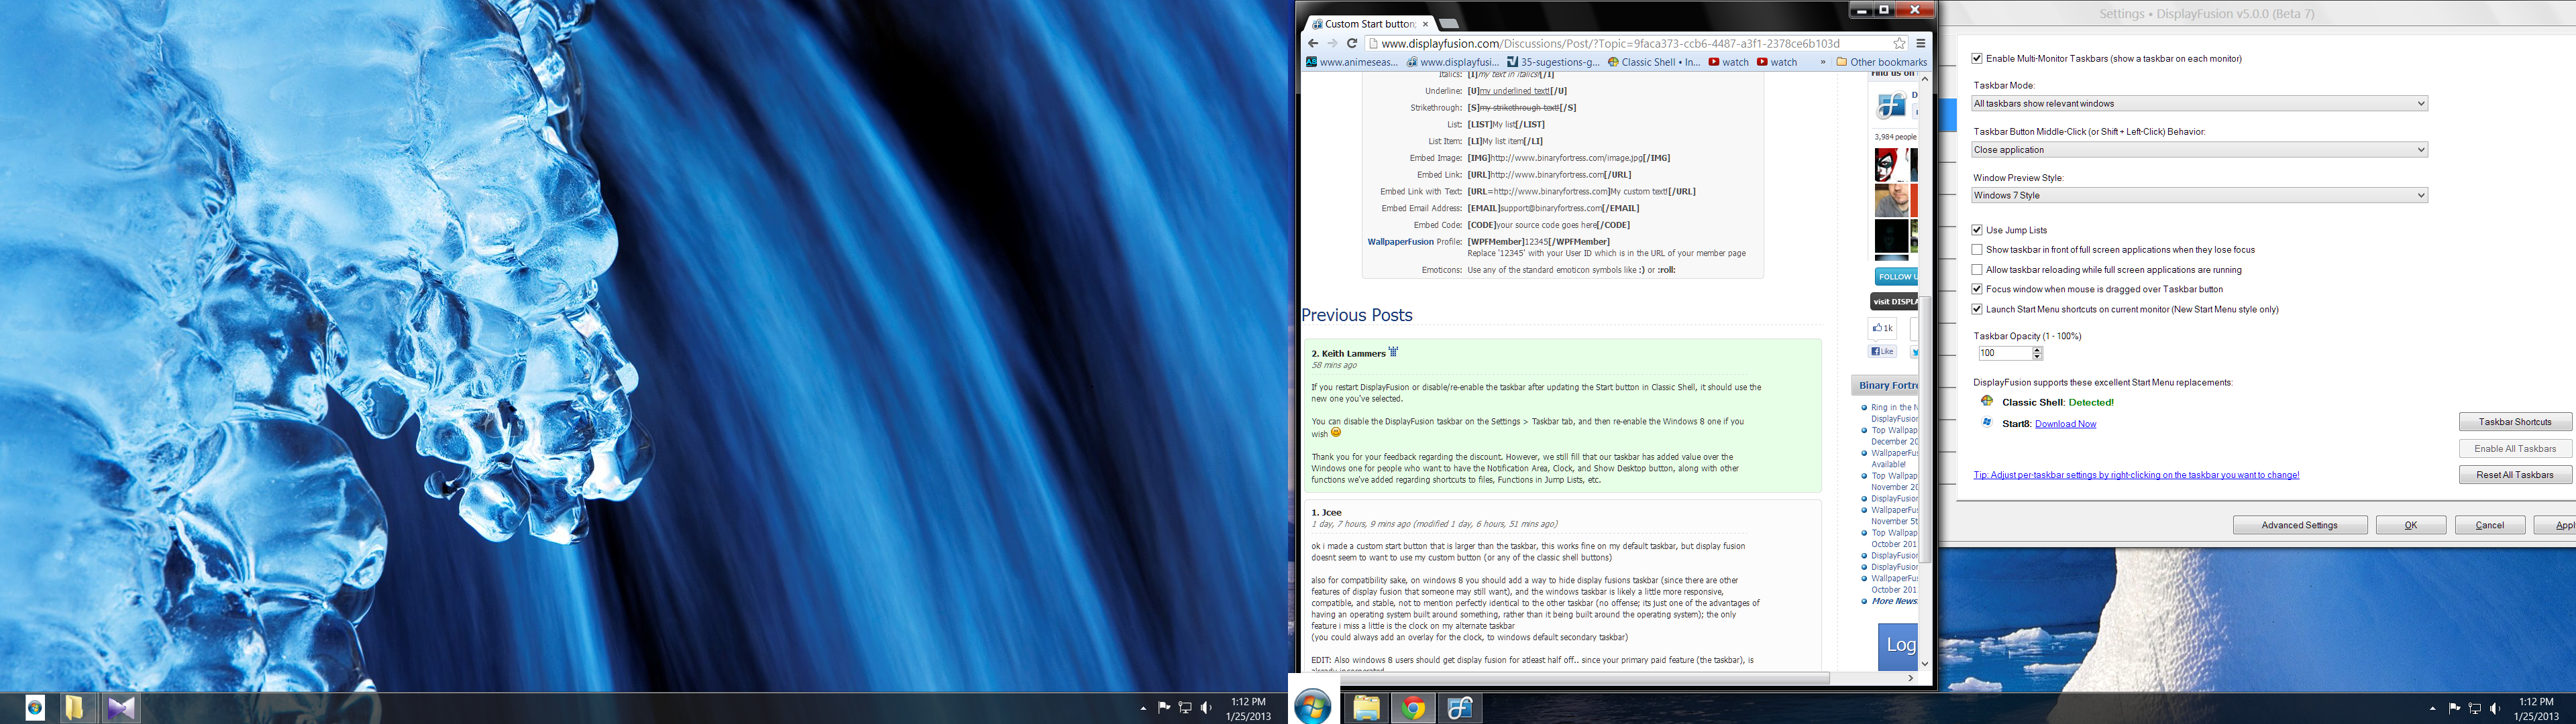The image size is (2576, 724).
Task: Click Chrome's reload page icon
Action: [1352, 43]
